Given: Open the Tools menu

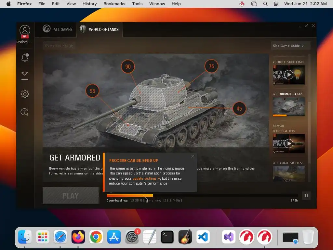Looking at the screenshot, I should click(x=137, y=4).
